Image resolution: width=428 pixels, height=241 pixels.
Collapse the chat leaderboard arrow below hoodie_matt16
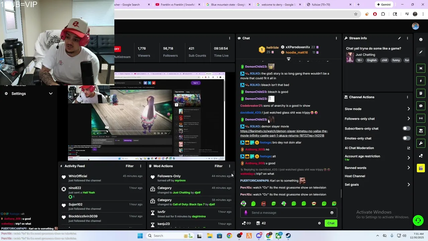pyautogui.click(x=289, y=59)
